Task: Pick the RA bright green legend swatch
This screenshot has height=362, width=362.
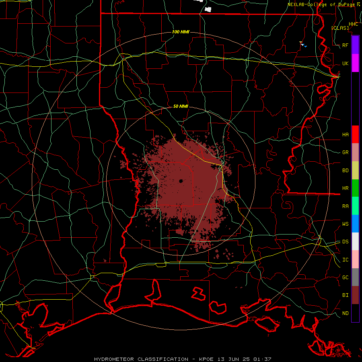Action: click(x=355, y=206)
